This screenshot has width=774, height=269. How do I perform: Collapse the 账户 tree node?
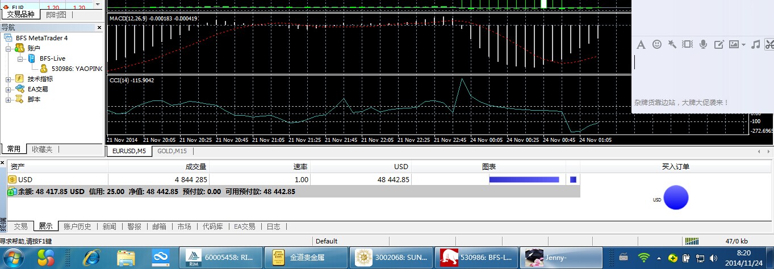[x=8, y=48]
